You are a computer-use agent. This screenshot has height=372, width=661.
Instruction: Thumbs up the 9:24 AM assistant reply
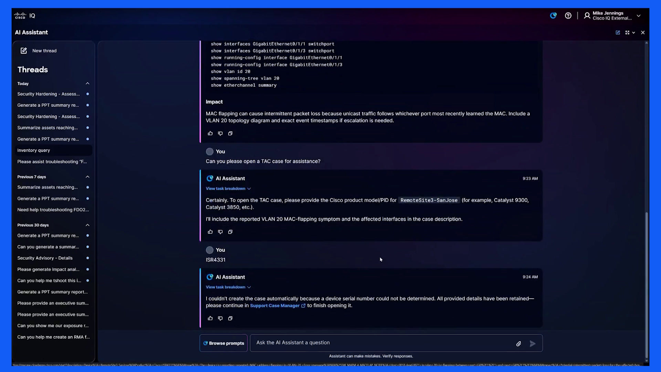click(x=210, y=318)
